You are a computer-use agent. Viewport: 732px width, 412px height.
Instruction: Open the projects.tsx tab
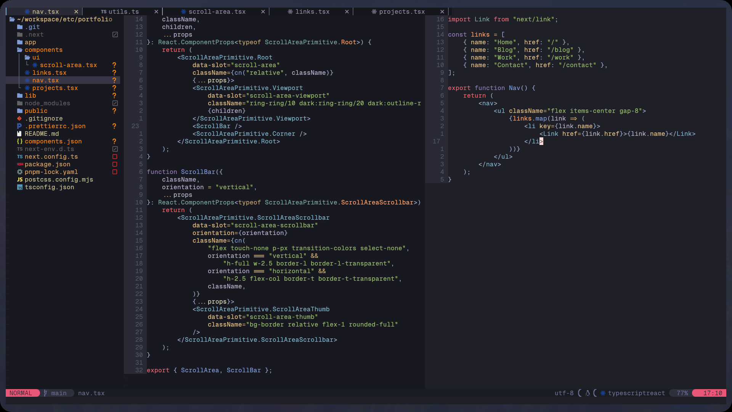[402, 12]
